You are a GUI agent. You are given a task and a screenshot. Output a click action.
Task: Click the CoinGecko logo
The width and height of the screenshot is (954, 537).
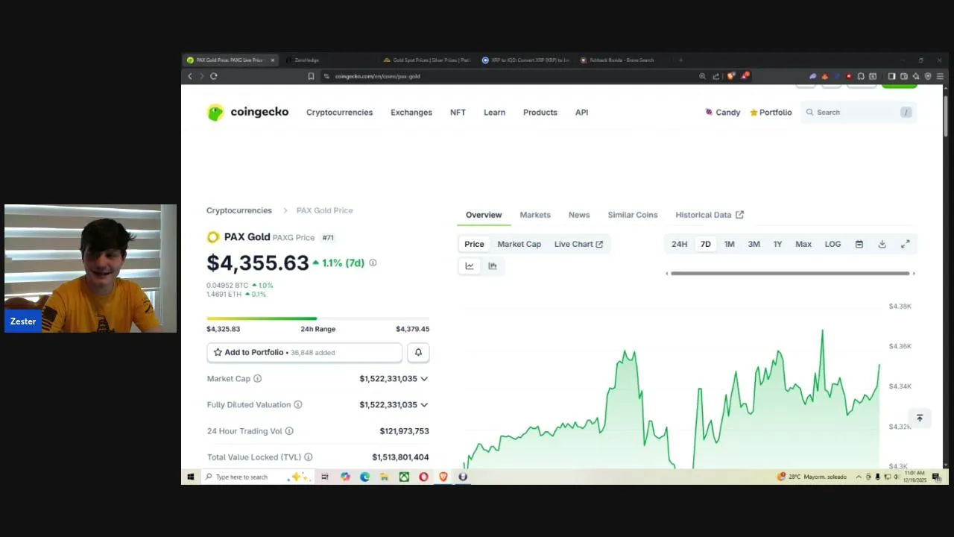click(247, 113)
